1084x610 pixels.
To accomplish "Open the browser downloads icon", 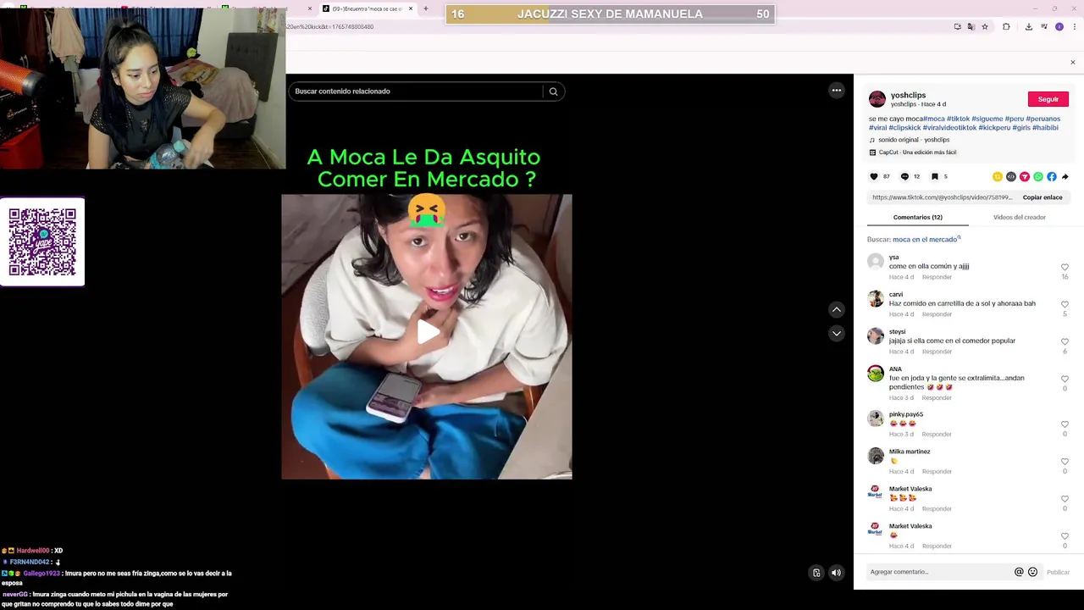I will (1028, 27).
